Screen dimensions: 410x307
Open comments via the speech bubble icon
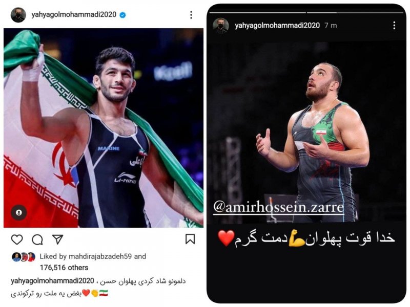click(x=37, y=239)
